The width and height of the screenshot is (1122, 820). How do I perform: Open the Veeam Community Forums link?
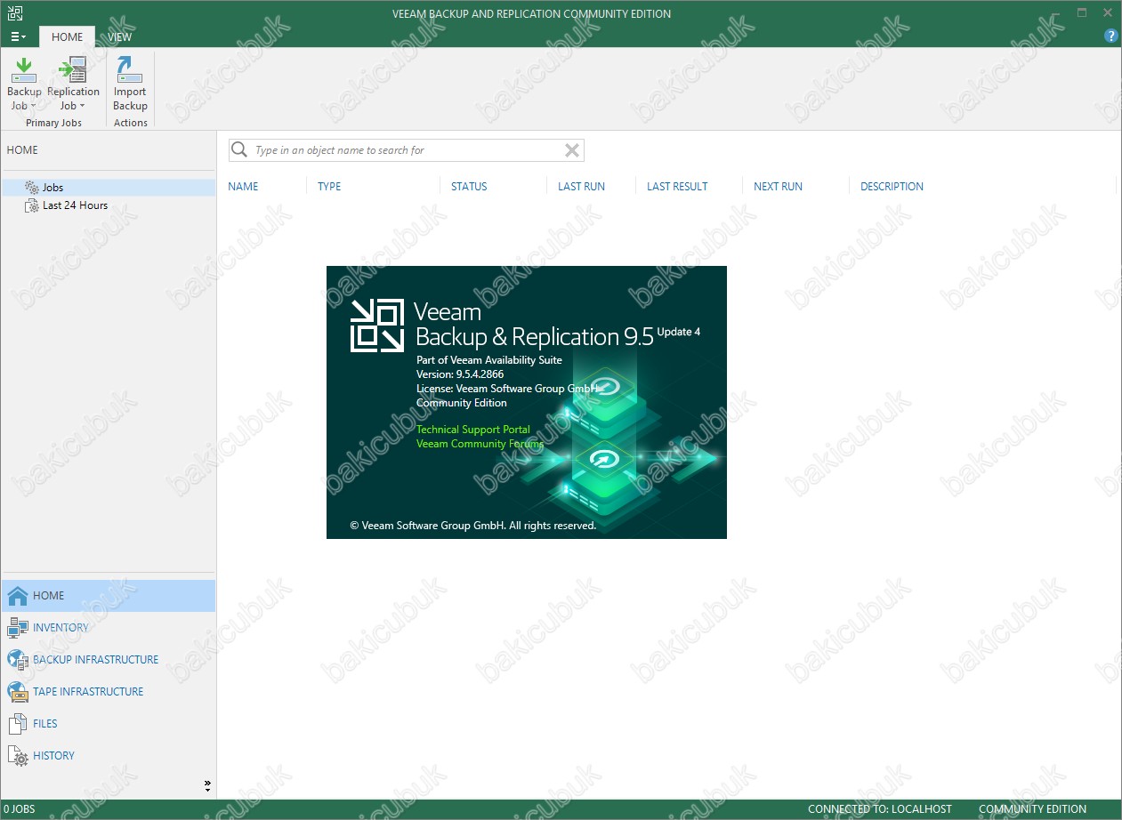[480, 444]
